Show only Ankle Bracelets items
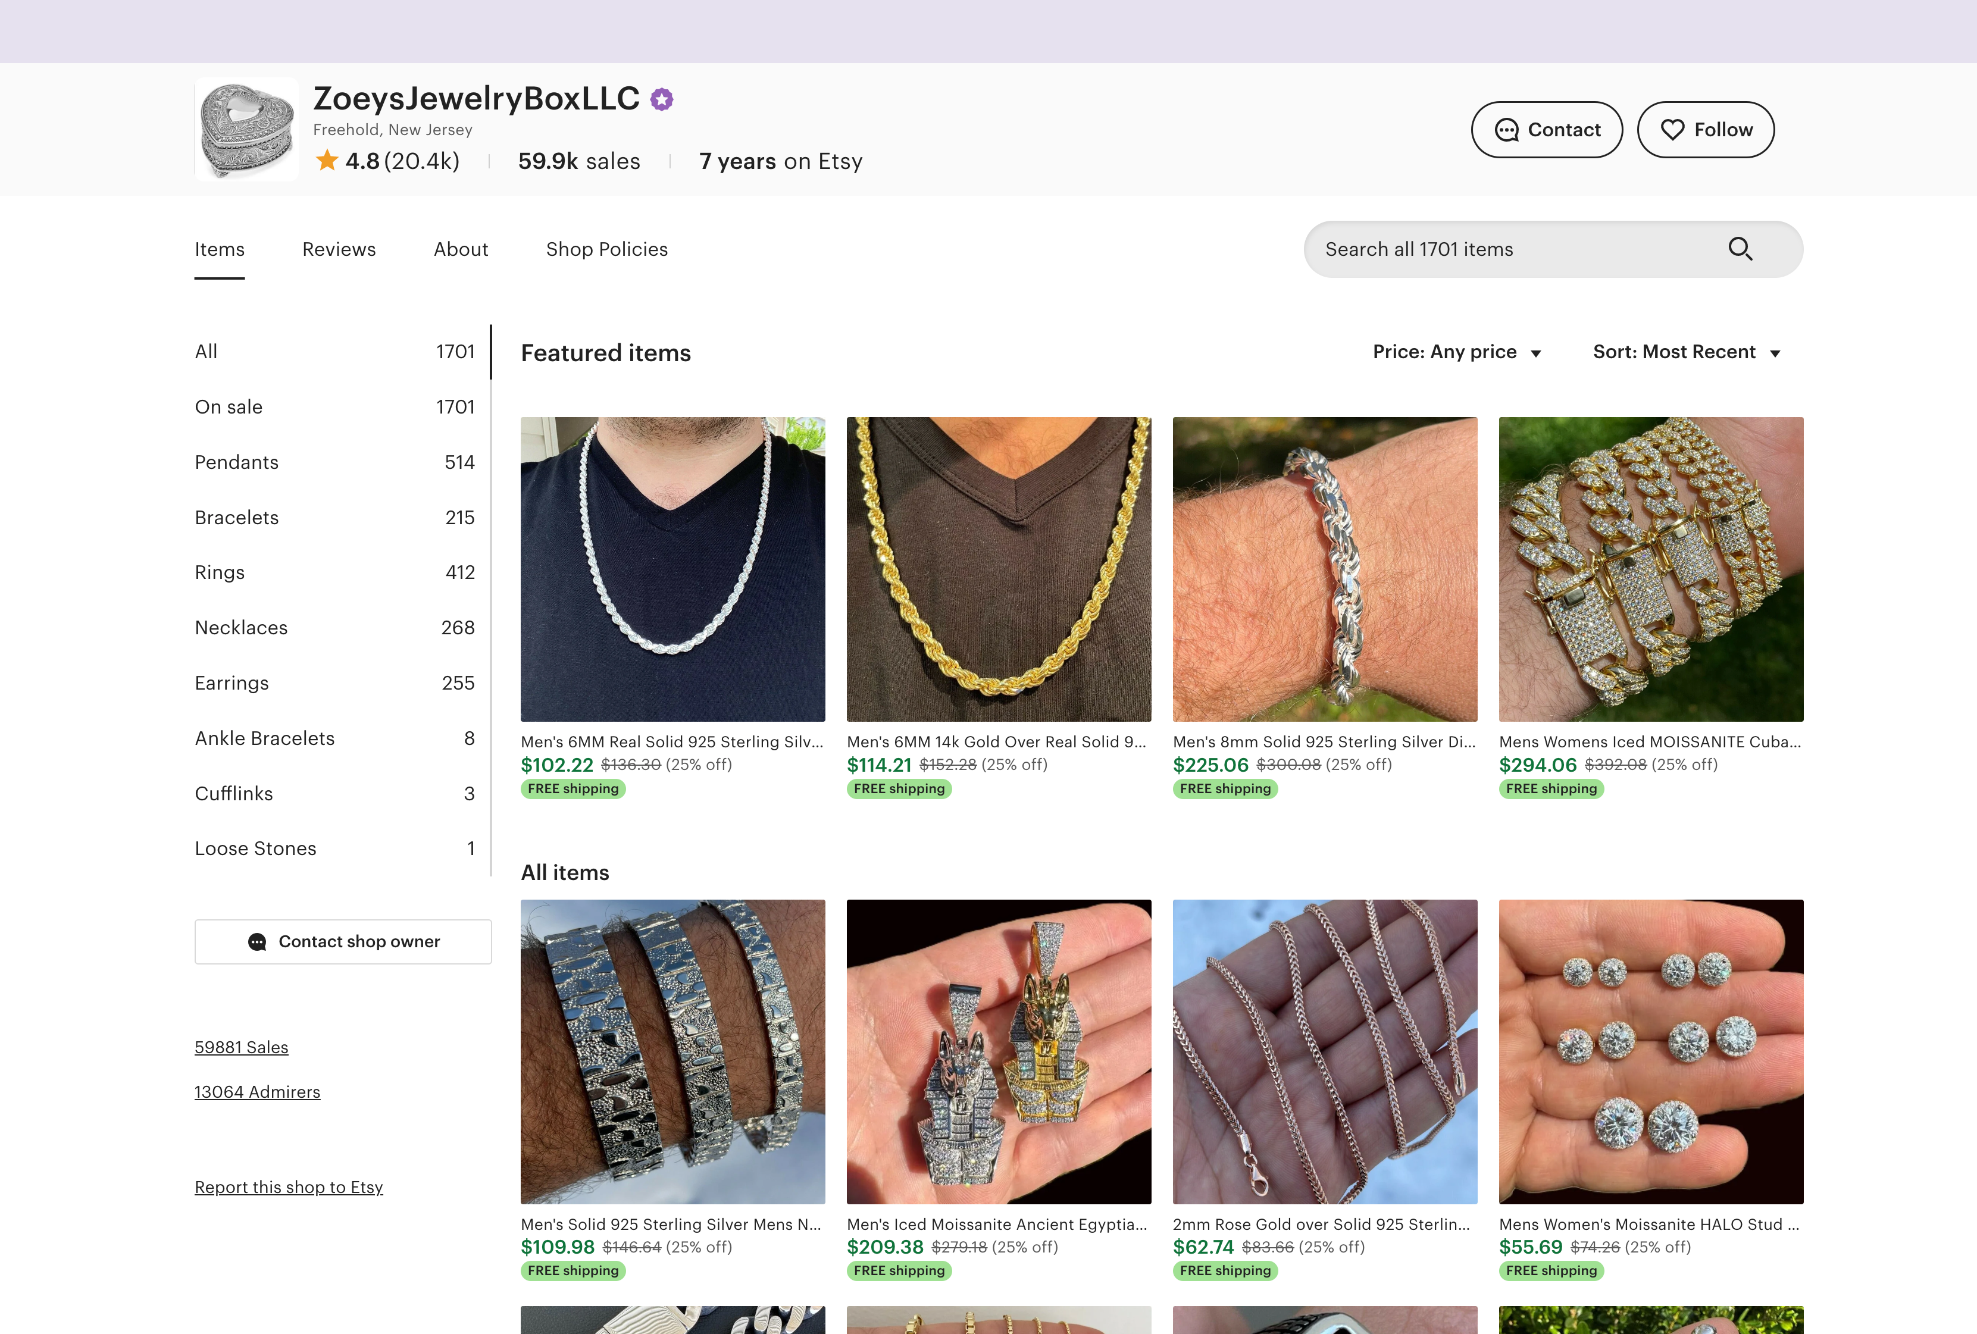 pyautogui.click(x=265, y=738)
